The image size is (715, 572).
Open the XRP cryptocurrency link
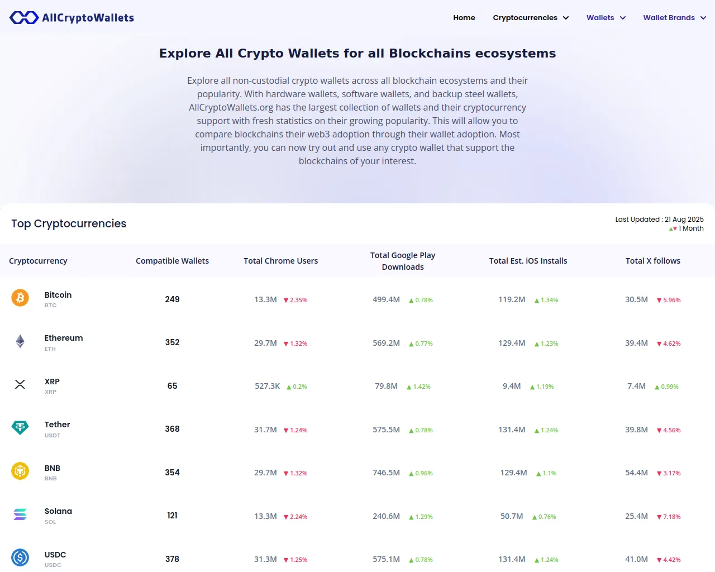tap(52, 382)
